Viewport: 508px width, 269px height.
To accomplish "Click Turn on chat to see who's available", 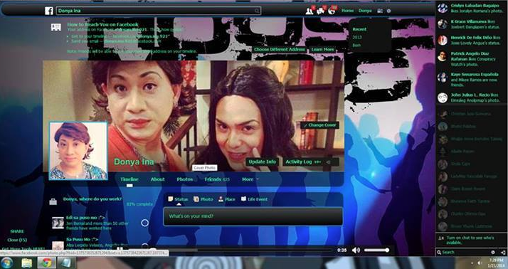I will pyautogui.click(x=470, y=240).
